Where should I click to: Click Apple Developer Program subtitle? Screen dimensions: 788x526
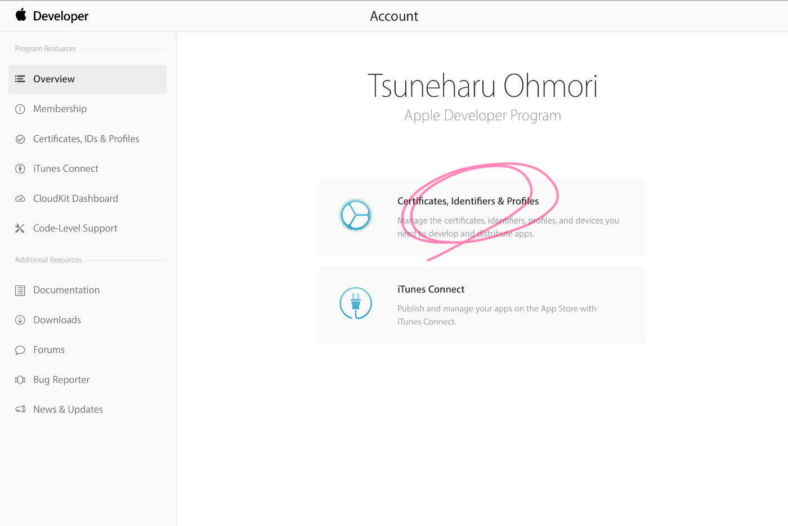tap(482, 115)
